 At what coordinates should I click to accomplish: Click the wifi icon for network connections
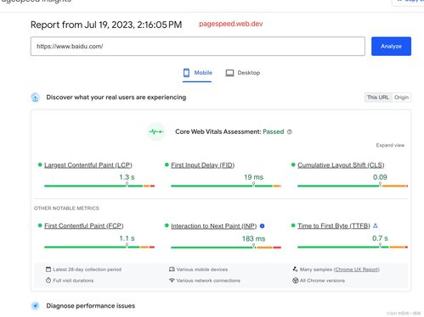172,281
